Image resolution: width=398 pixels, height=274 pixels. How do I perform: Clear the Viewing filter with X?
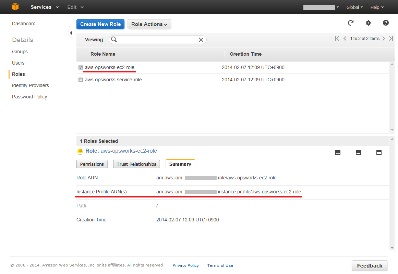(201, 40)
